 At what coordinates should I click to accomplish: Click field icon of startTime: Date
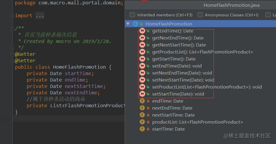142,129
